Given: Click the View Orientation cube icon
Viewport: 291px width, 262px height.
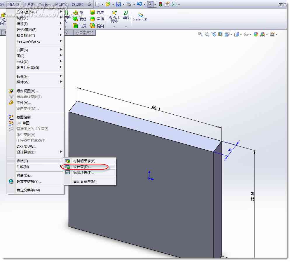Looking at the screenshot, I should point(227,34).
